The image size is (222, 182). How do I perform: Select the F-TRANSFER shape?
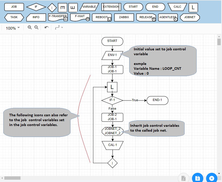[x=58, y=17]
